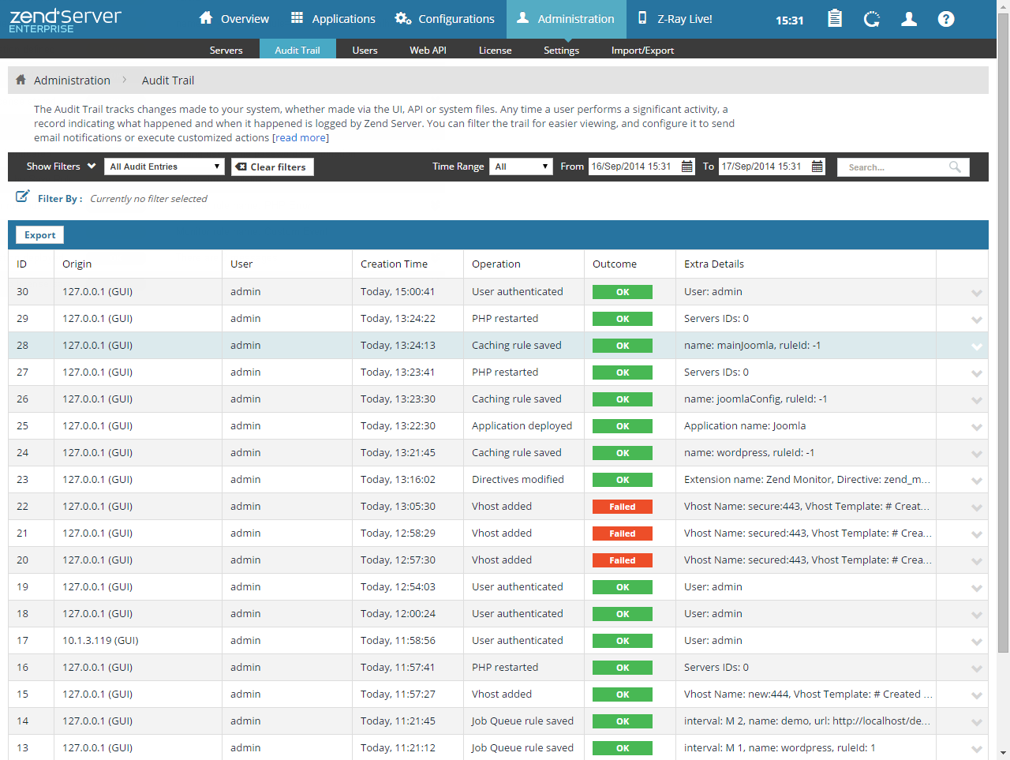The width and height of the screenshot is (1010, 760).
Task: Switch to the Web API tab
Action: pyautogui.click(x=428, y=50)
